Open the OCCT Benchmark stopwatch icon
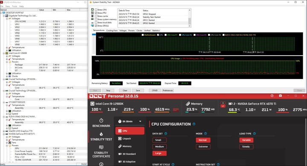The height and width of the screenshot is (166, 307). (101, 121)
